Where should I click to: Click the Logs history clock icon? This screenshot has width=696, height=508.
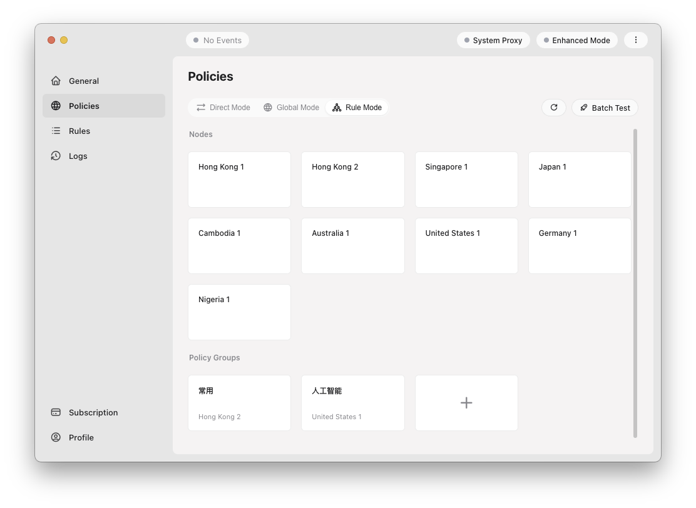(56, 156)
